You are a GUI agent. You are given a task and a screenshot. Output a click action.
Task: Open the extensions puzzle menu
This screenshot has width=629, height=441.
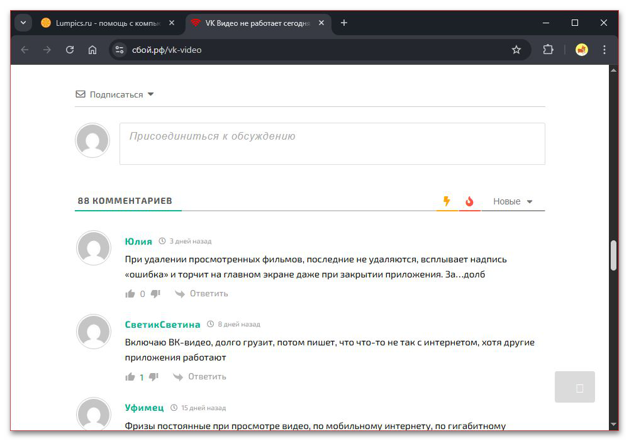tap(548, 50)
